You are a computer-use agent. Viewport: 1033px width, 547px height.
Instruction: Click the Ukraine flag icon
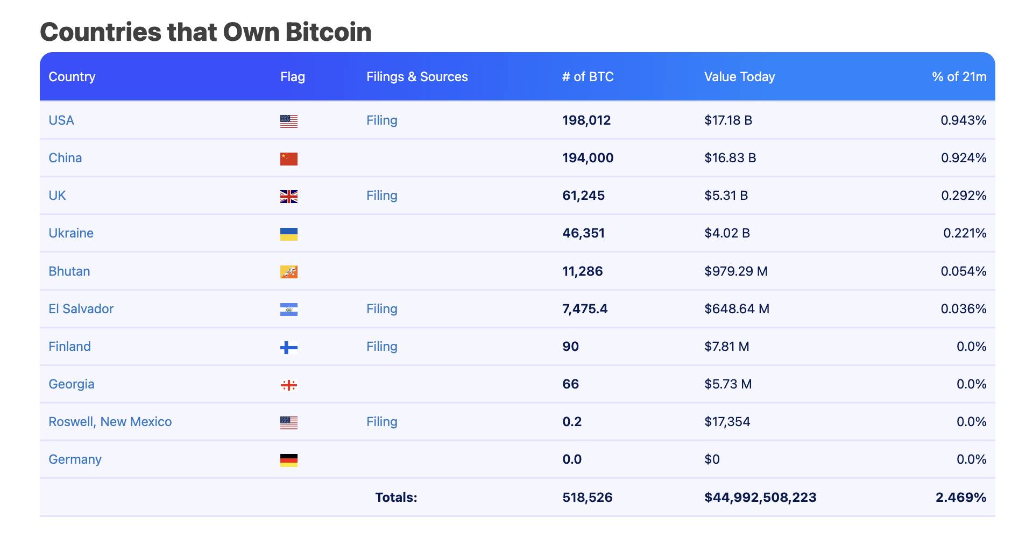pyautogui.click(x=289, y=234)
